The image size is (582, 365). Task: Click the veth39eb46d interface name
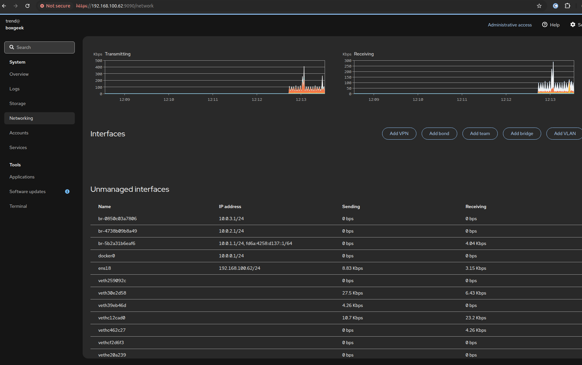click(112, 305)
